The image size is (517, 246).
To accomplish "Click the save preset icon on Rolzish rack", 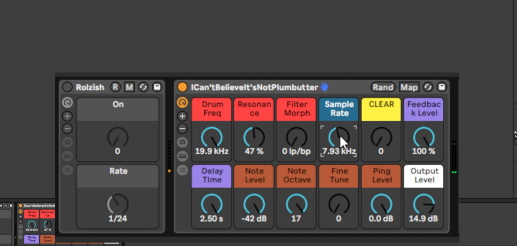I will (157, 87).
